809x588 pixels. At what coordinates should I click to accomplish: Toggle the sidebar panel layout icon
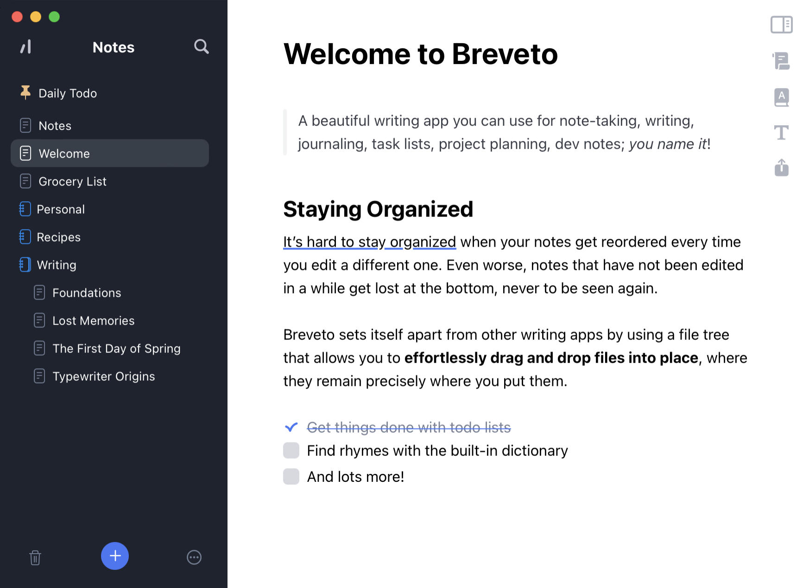(x=782, y=25)
